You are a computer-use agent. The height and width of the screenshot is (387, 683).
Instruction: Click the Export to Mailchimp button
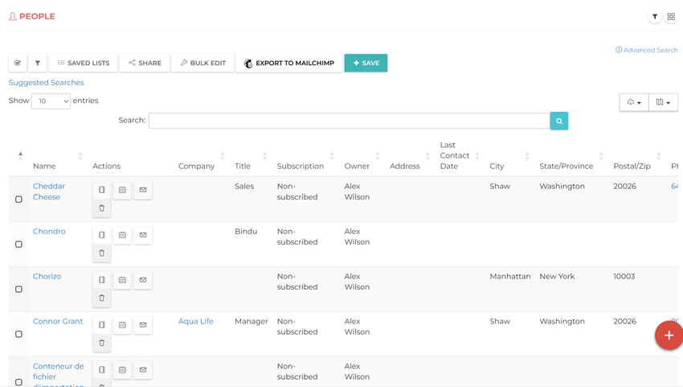288,63
